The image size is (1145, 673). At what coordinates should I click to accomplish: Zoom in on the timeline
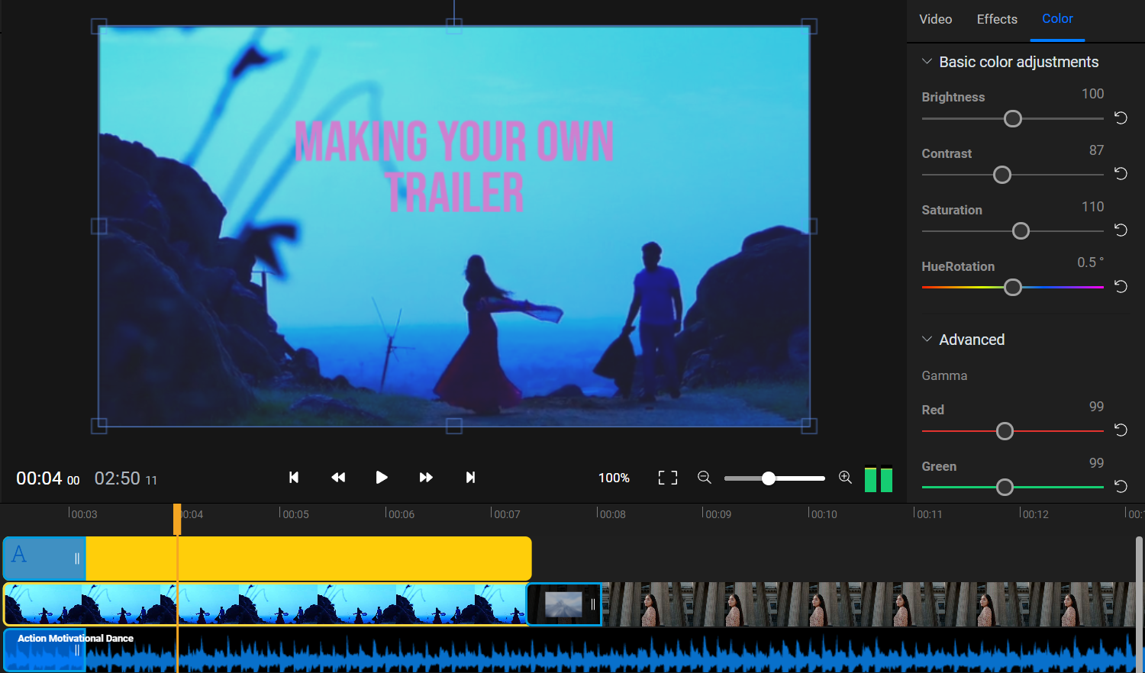pyautogui.click(x=845, y=477)
